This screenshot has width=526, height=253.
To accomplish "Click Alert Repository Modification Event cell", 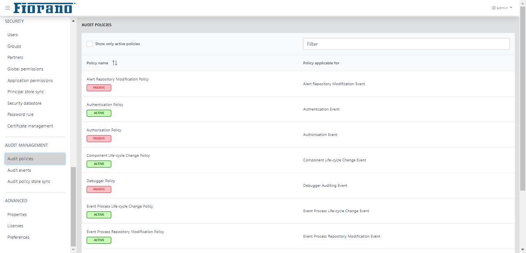I will (334, 84).
